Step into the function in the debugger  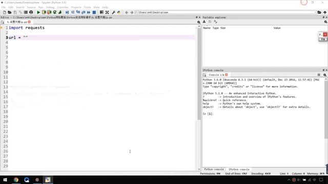point(78,12)
